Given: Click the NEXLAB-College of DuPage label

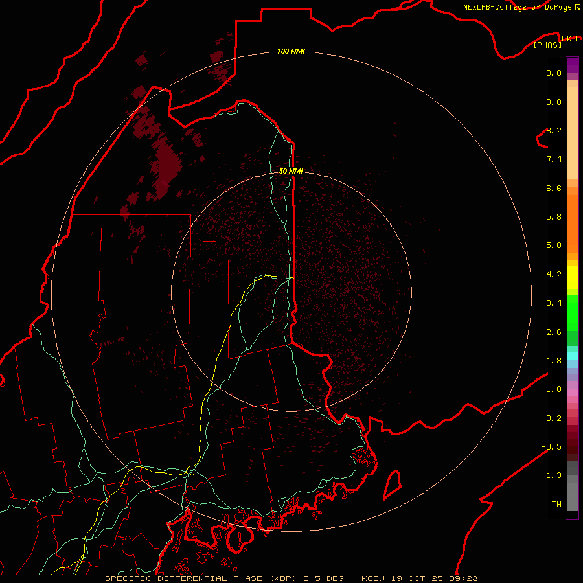Looking at the screenshot, I should click(518, 7).
